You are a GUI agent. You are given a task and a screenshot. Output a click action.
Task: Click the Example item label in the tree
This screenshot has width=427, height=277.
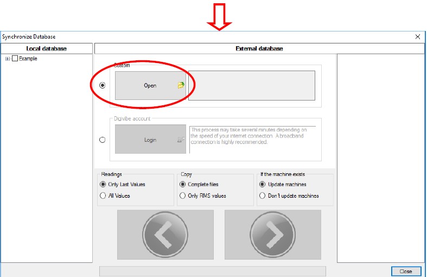28,59
